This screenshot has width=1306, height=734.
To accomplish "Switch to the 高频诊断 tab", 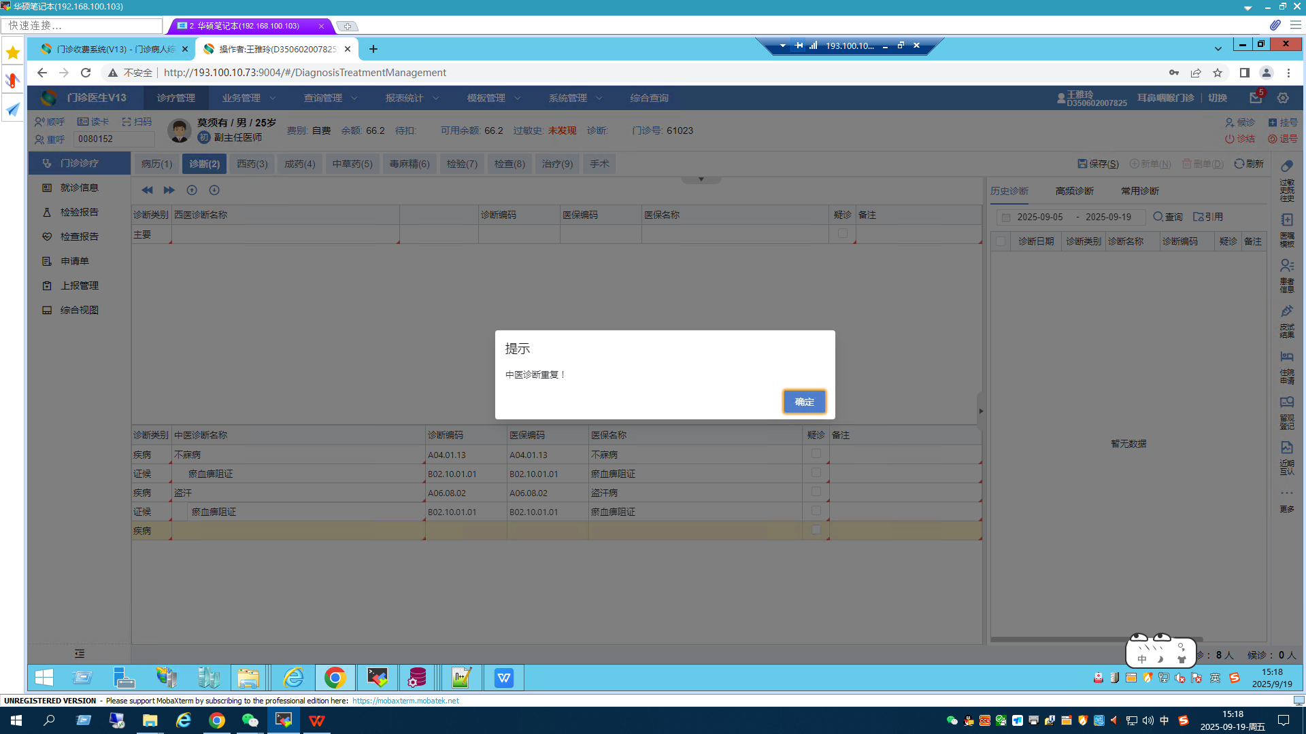I will pos(1075,191).
